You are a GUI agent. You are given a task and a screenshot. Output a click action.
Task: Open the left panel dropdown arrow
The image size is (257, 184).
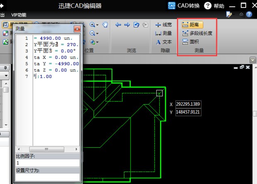[x=6, y=76]
